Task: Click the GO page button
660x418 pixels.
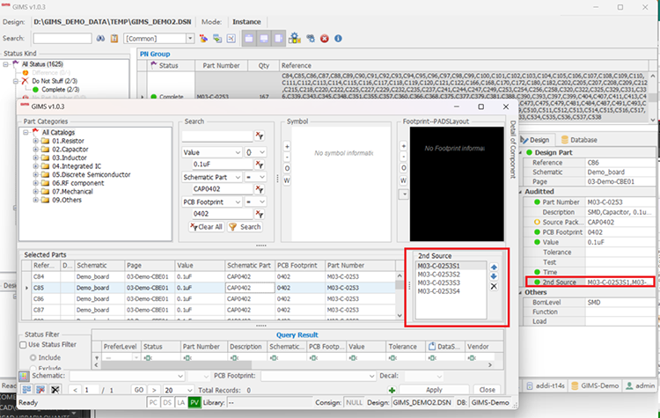Action: (x=139, y=390)
